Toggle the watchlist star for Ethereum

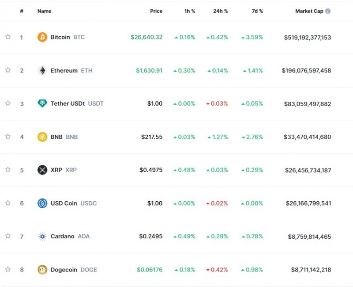(x=8, y=70)
